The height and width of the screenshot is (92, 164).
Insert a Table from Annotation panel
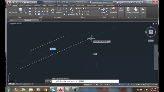coord(64,14)
